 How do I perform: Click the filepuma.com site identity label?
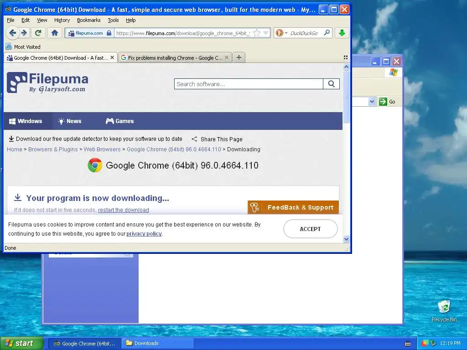(89, 33)
